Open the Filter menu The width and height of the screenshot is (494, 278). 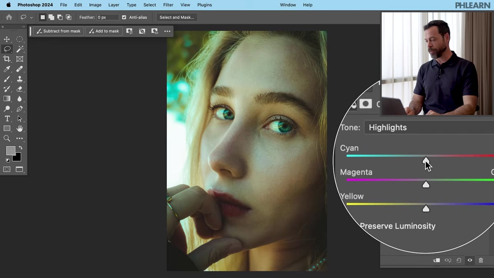pyautogui.click(x=168, y=5)
